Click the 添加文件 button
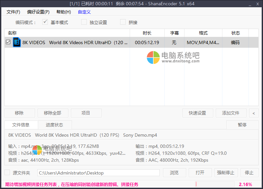 231,113
